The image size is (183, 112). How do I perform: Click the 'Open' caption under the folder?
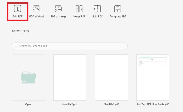point(28,104)
